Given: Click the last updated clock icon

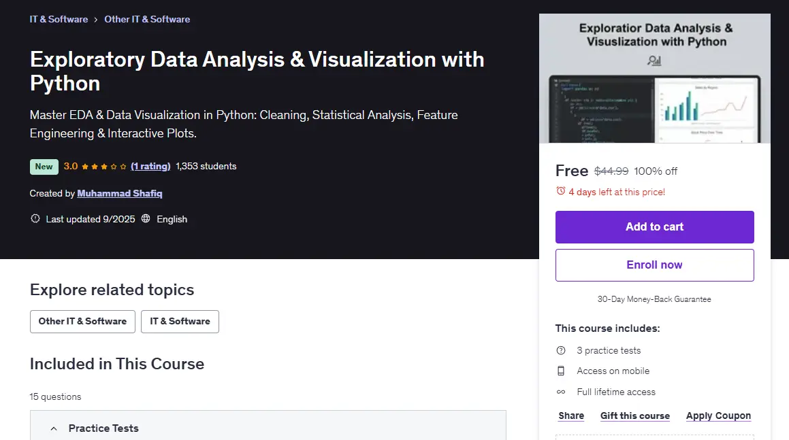Looking at the screenshot, I should coord(35,219).
